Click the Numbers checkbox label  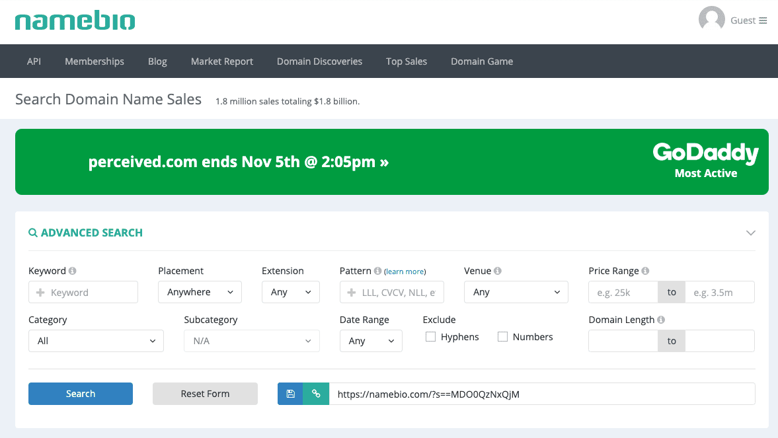coord(533,337)
